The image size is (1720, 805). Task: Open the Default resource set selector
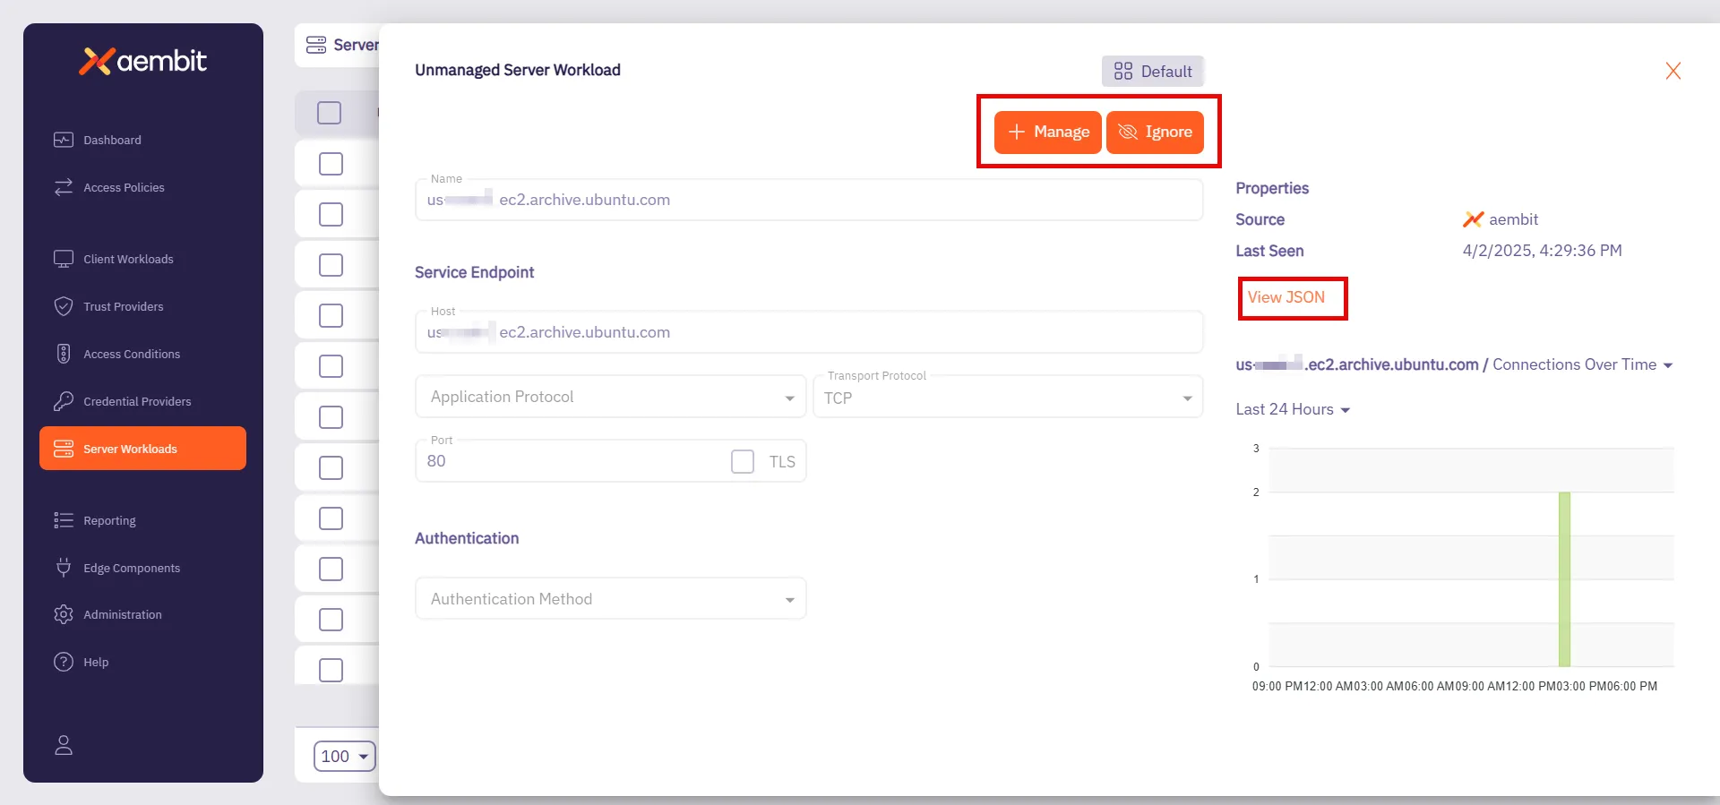(x=1153, y=71)
